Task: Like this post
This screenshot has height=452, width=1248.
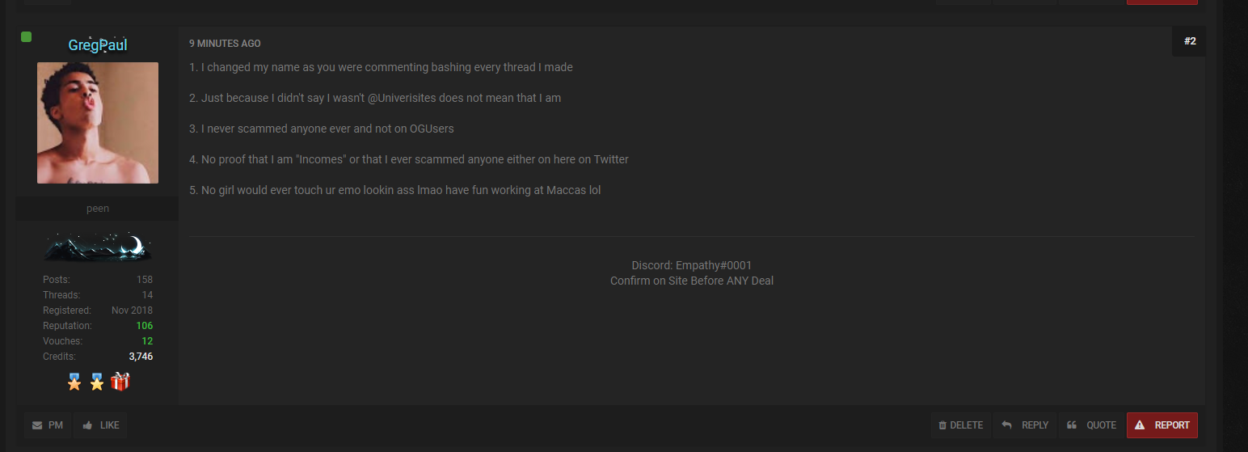Action: [100, 425]
